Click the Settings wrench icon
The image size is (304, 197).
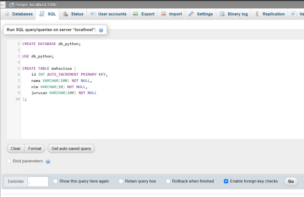191,14
